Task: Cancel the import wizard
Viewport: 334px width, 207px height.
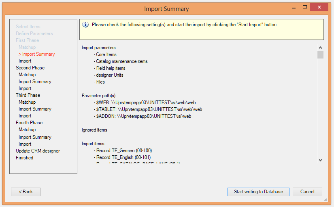Action: (x=307, y=192)
